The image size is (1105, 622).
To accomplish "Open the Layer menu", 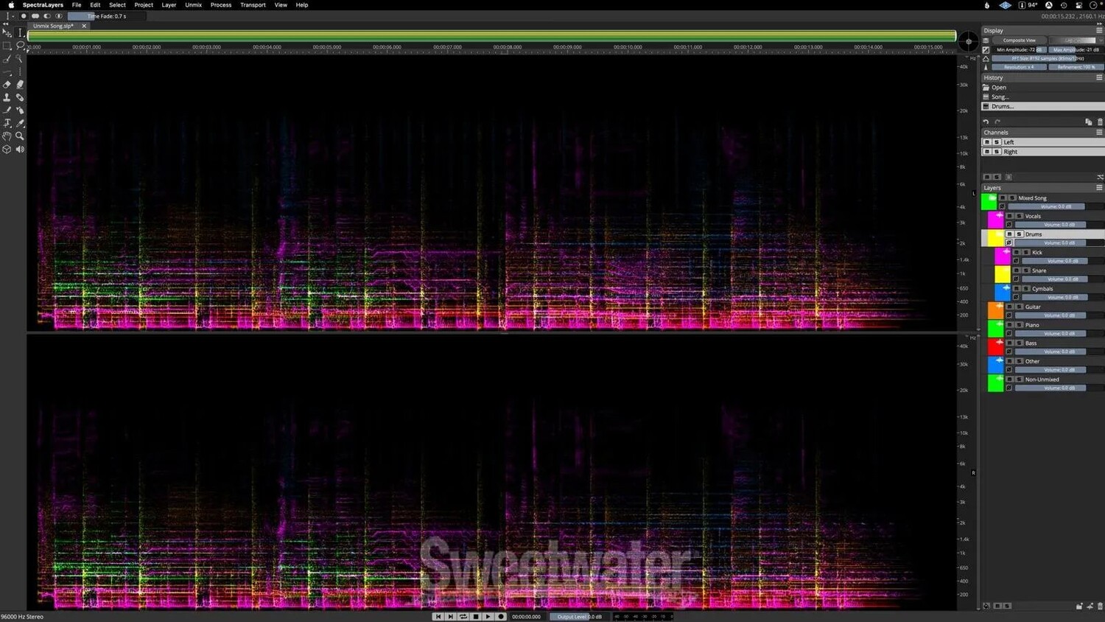I will (x=169, y=5).
